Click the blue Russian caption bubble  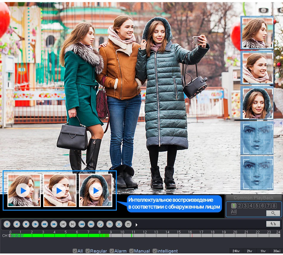coord(174,203)
